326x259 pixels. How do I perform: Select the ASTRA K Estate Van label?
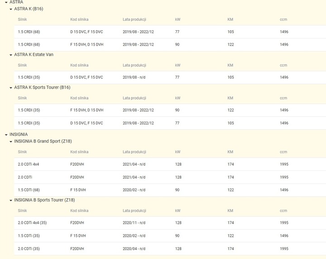(34, 55)
